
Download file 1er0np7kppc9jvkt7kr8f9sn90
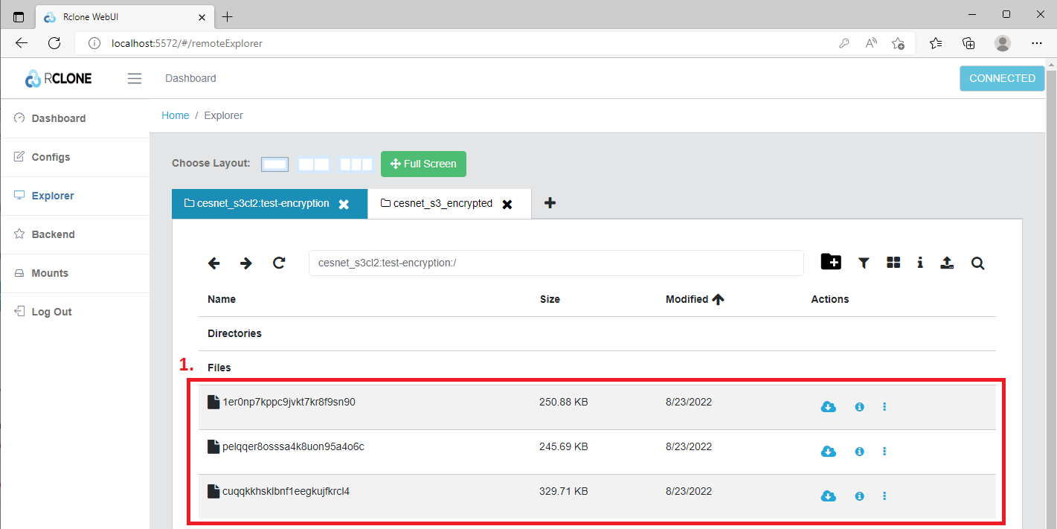point(828,407)
